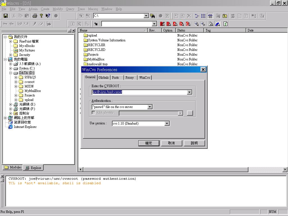Click the horizontal scrollbar of the file list

click(165, 169)
